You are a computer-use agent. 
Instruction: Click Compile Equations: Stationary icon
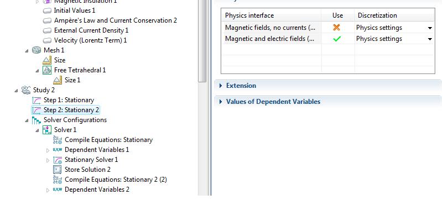click(58, 140)
